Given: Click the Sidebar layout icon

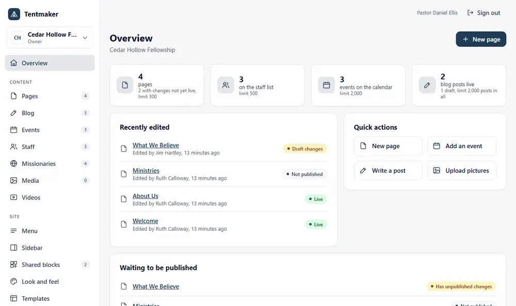Looking at the screenshot, I should point(13,248).
